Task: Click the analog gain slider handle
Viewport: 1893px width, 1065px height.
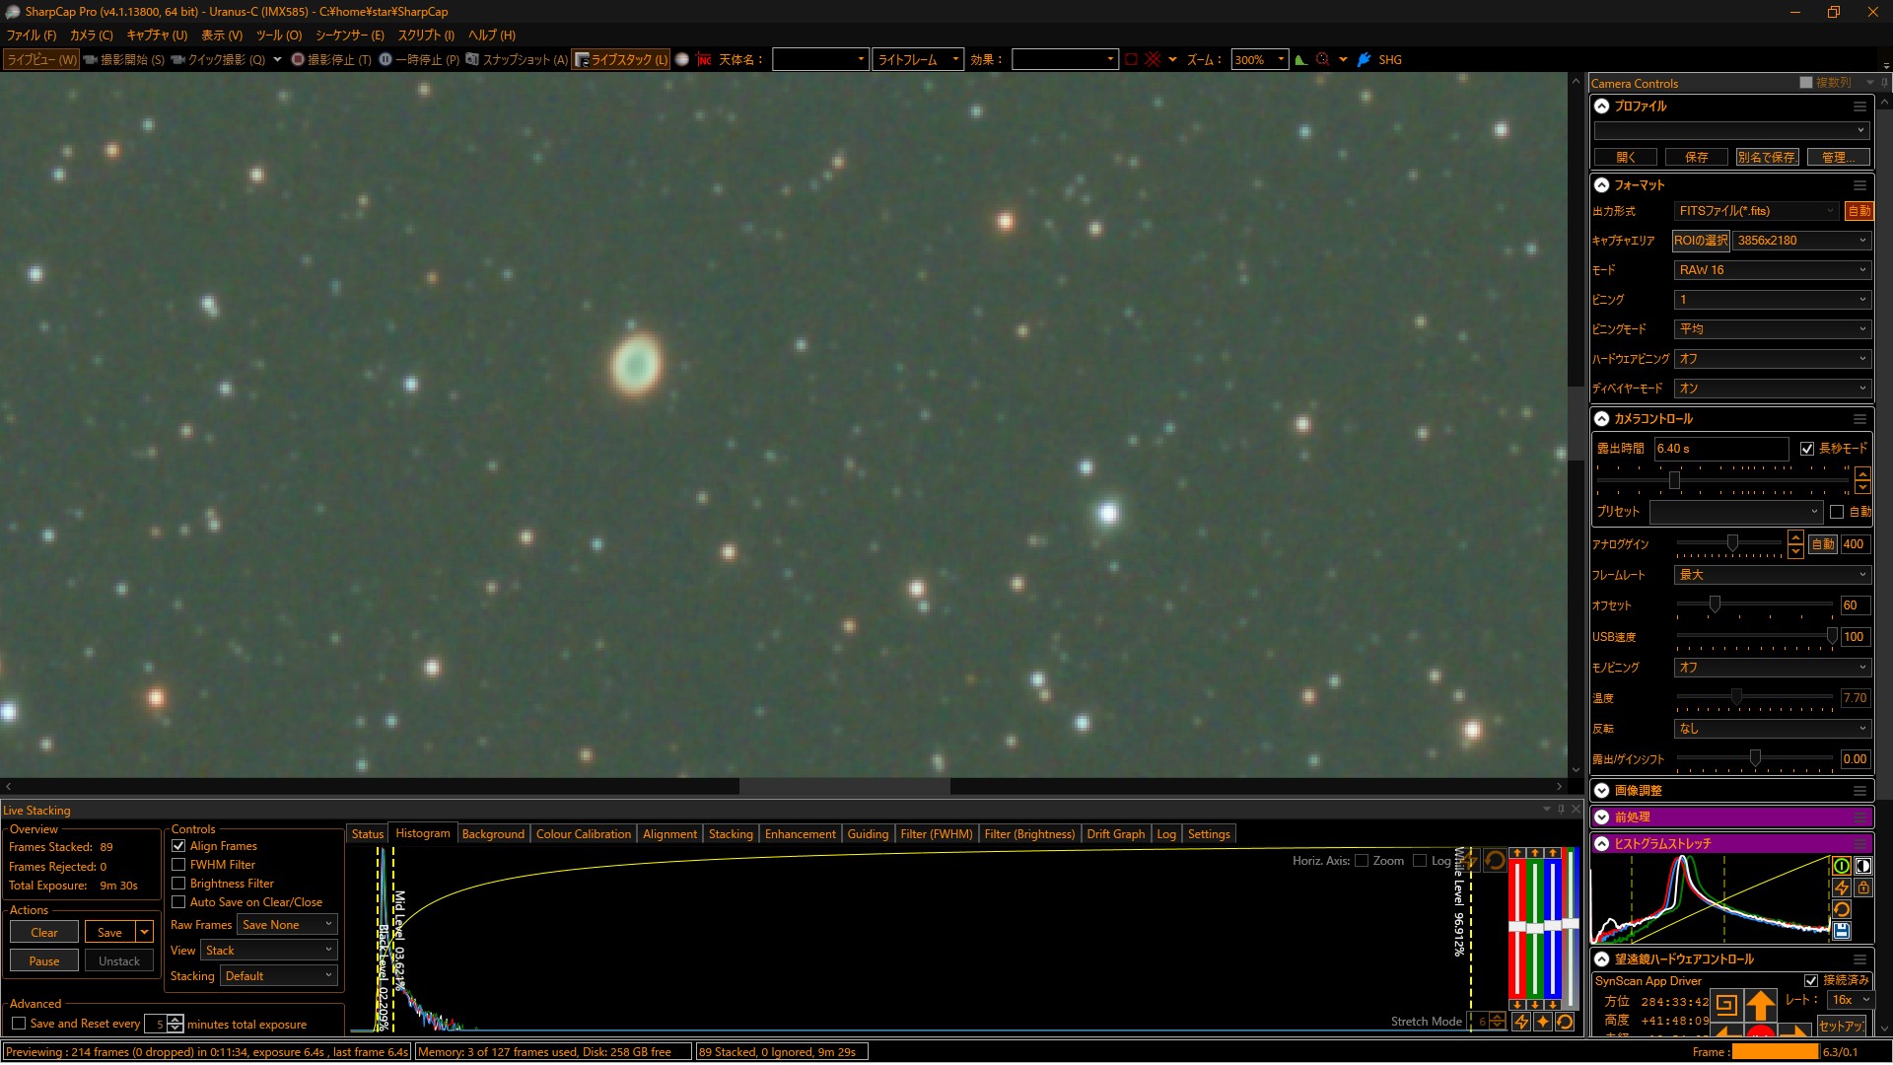Action: pyautogui.click(x=1732, y=543)
